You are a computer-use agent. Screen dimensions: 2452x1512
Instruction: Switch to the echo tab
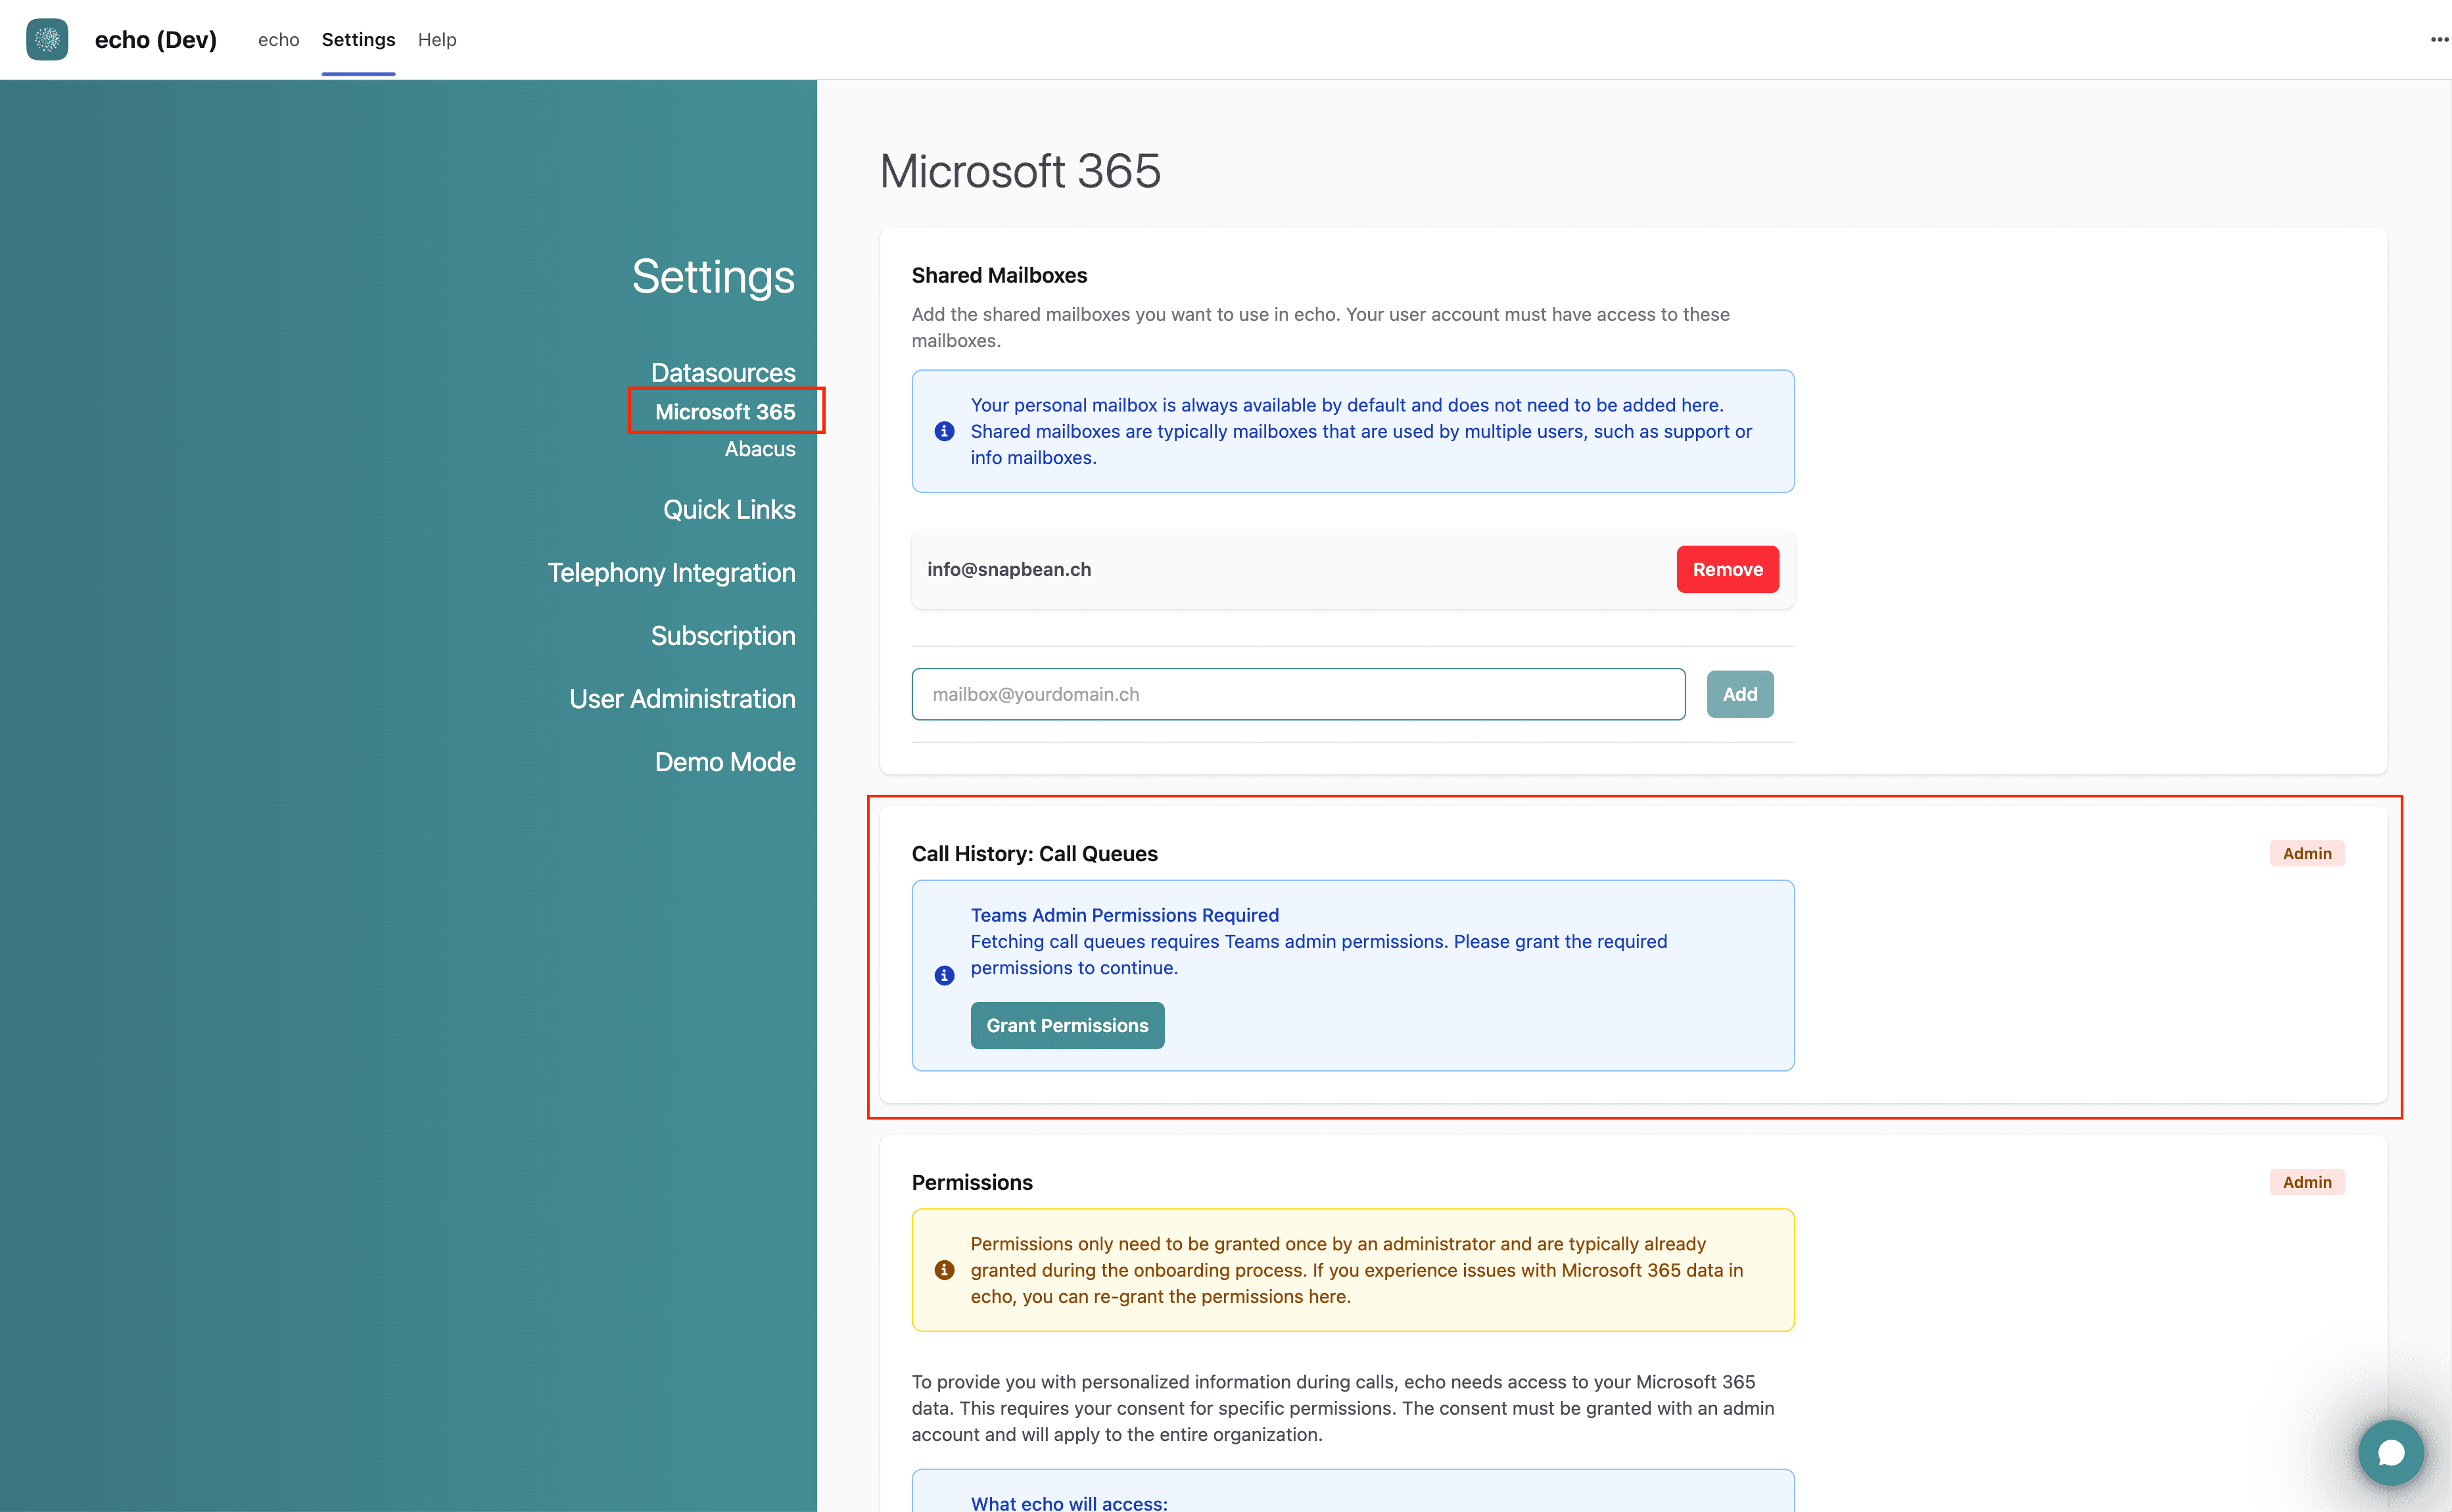pos(278,39)
